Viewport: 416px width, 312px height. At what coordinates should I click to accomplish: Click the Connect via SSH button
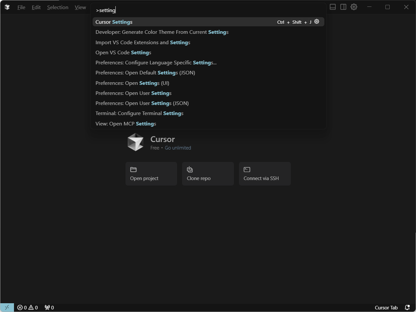[265, 174]
